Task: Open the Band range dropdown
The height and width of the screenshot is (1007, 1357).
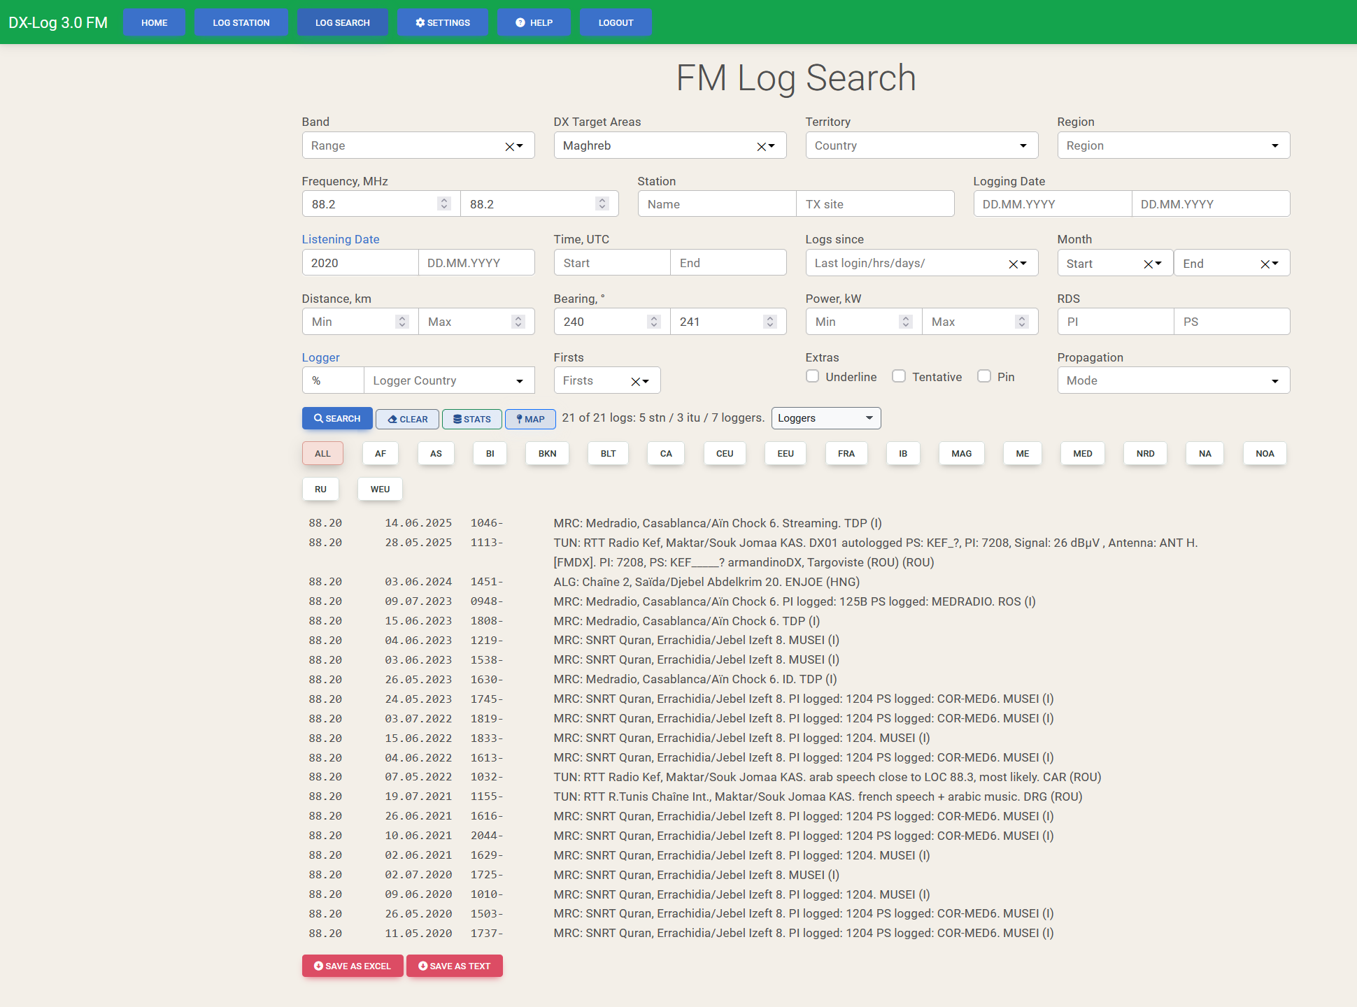Action: [520, 146]
